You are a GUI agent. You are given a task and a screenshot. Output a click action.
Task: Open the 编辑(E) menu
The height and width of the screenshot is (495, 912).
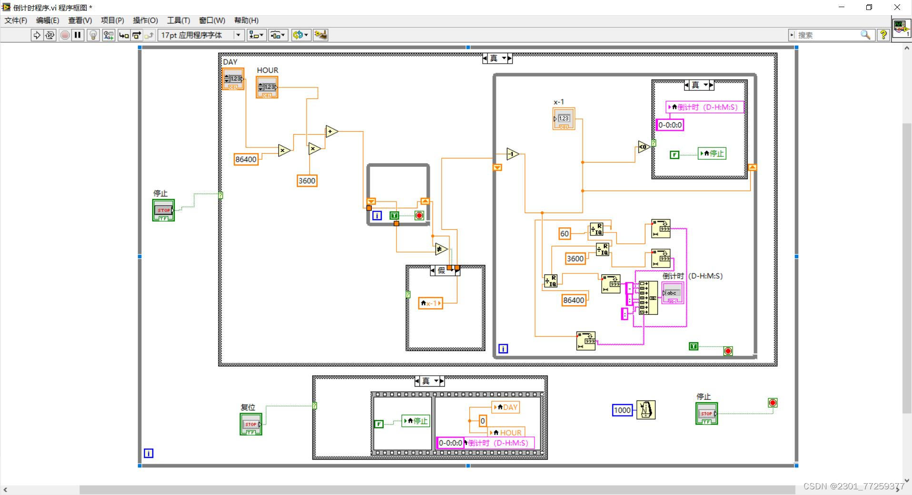[48, 20]
